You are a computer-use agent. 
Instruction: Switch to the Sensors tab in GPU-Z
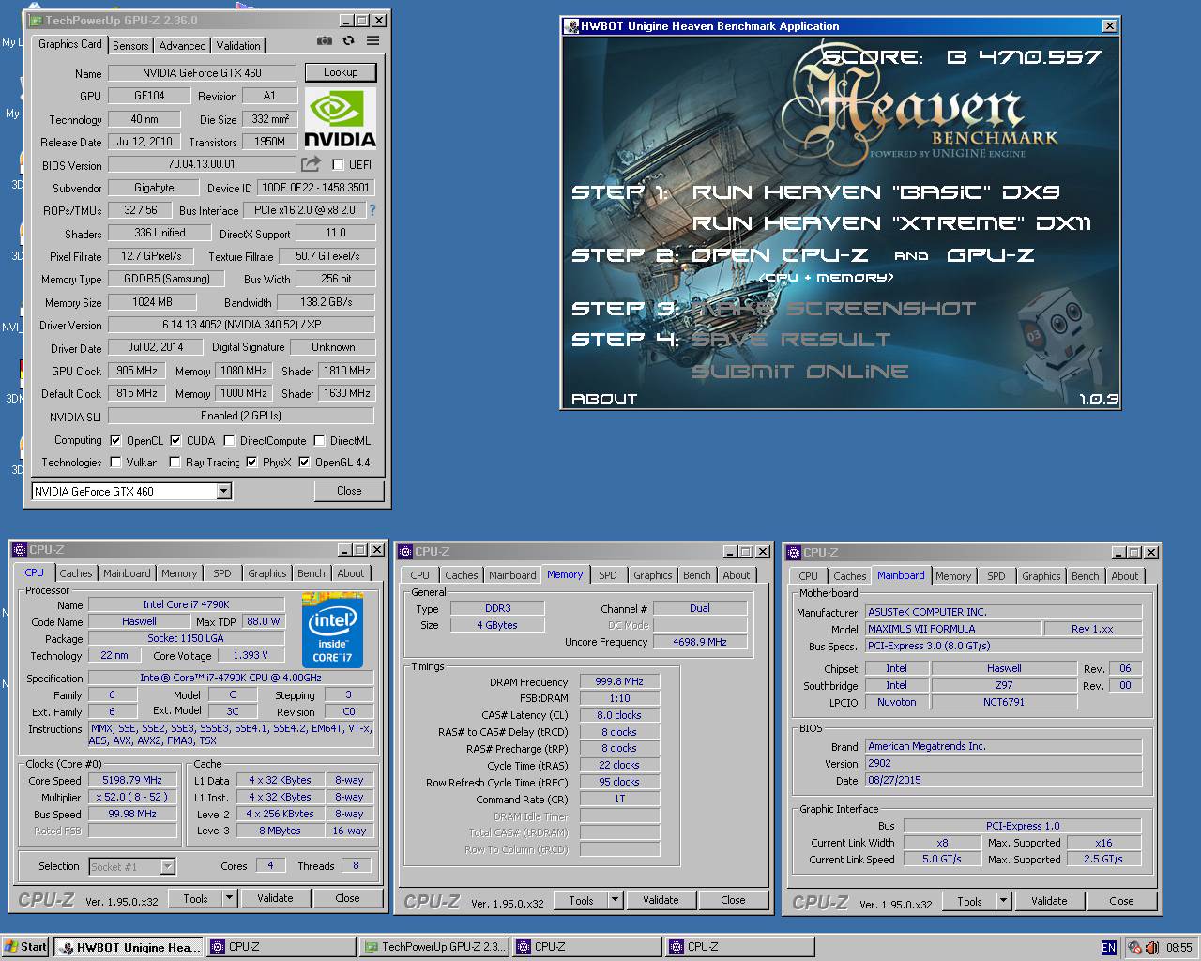130,45
